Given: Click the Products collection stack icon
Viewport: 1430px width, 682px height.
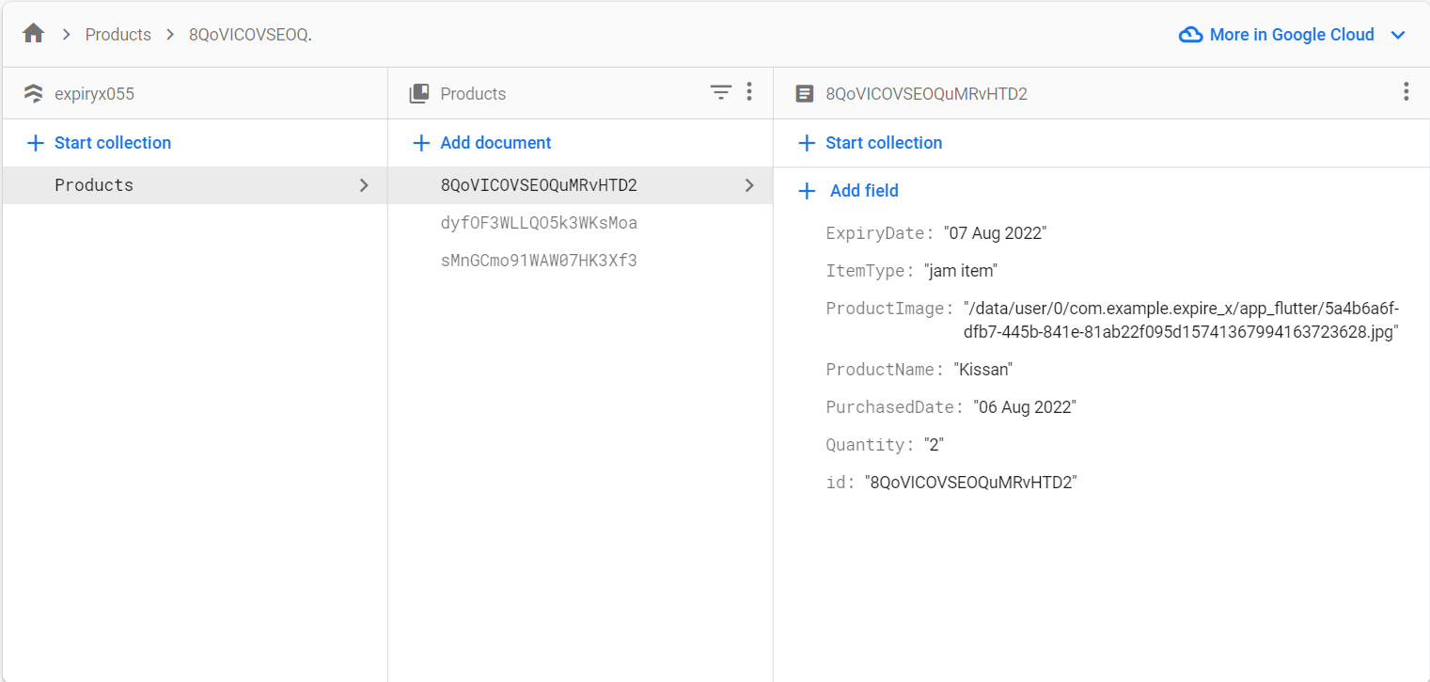Looking at the screenshot, I should (x=419, y=93).
